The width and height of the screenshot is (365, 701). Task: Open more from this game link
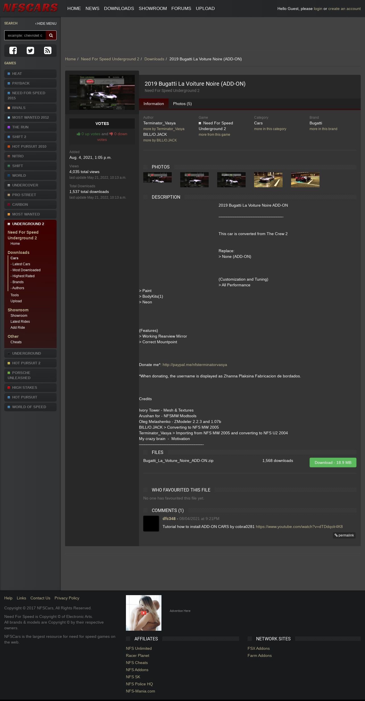tap(214, 135)
